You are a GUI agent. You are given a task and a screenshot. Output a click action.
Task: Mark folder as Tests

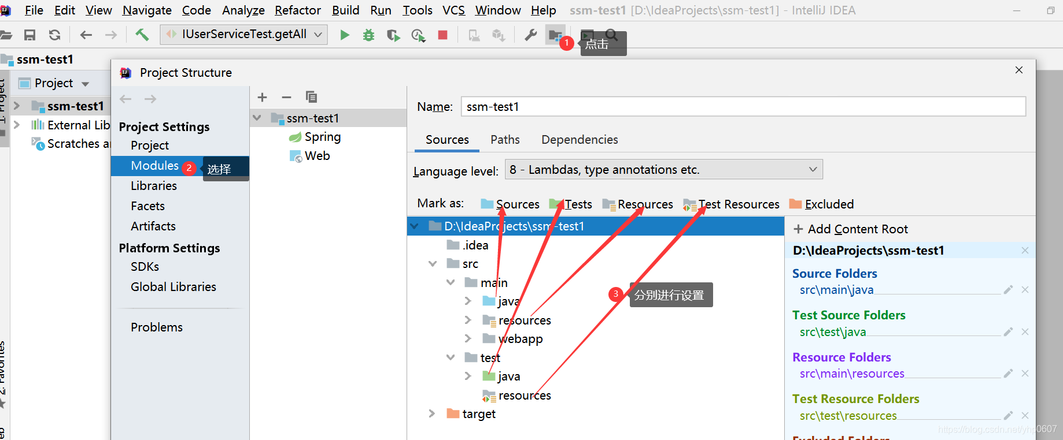571,204
